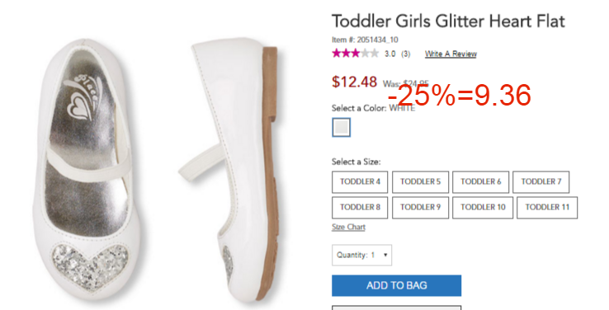Add the shoes to bag

(x=397, y=285)
